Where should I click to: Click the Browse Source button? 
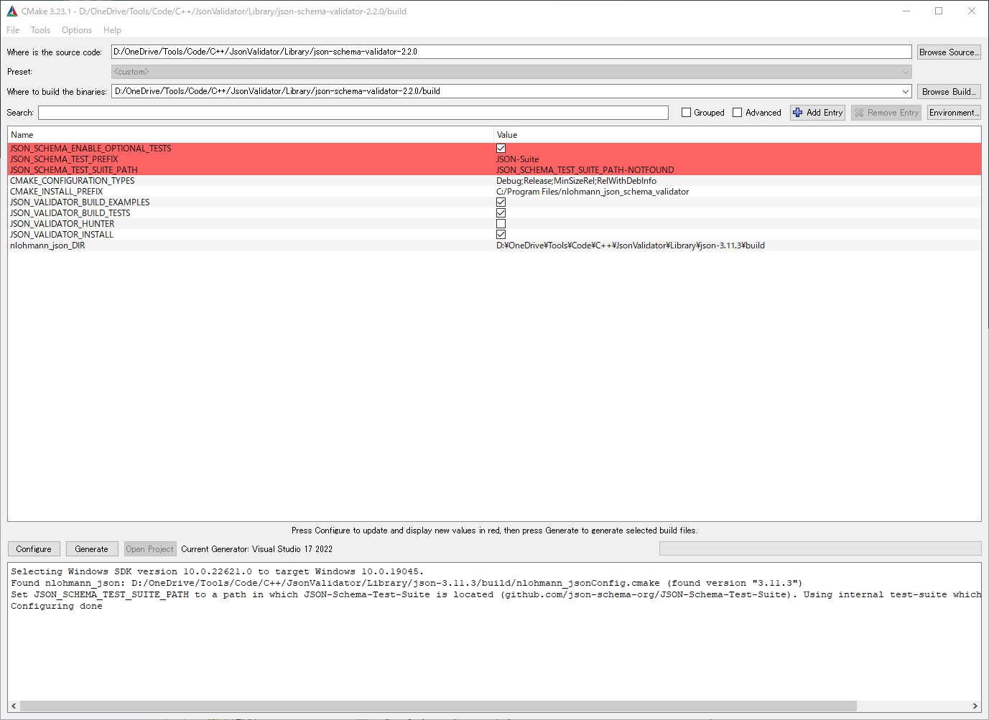[949, 52]
